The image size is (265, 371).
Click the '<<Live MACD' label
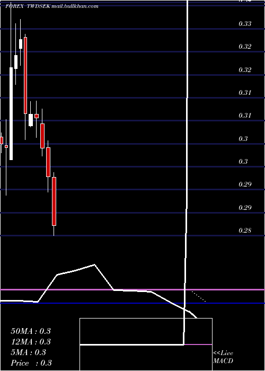[223, 357]
